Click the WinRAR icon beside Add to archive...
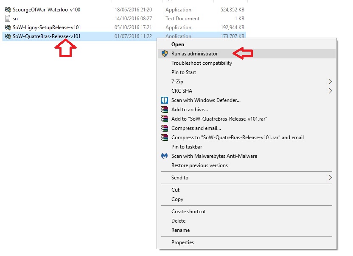Screen dimensions: 353x256 [165, 110]
